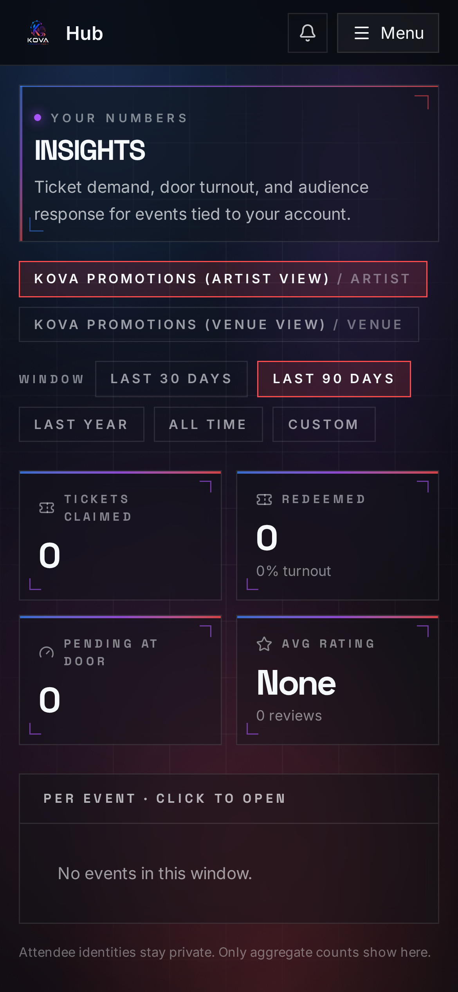Screen dimensions: 458x992
Task: Click the purple dot beside Your Numbers
Action: [38, 118]
